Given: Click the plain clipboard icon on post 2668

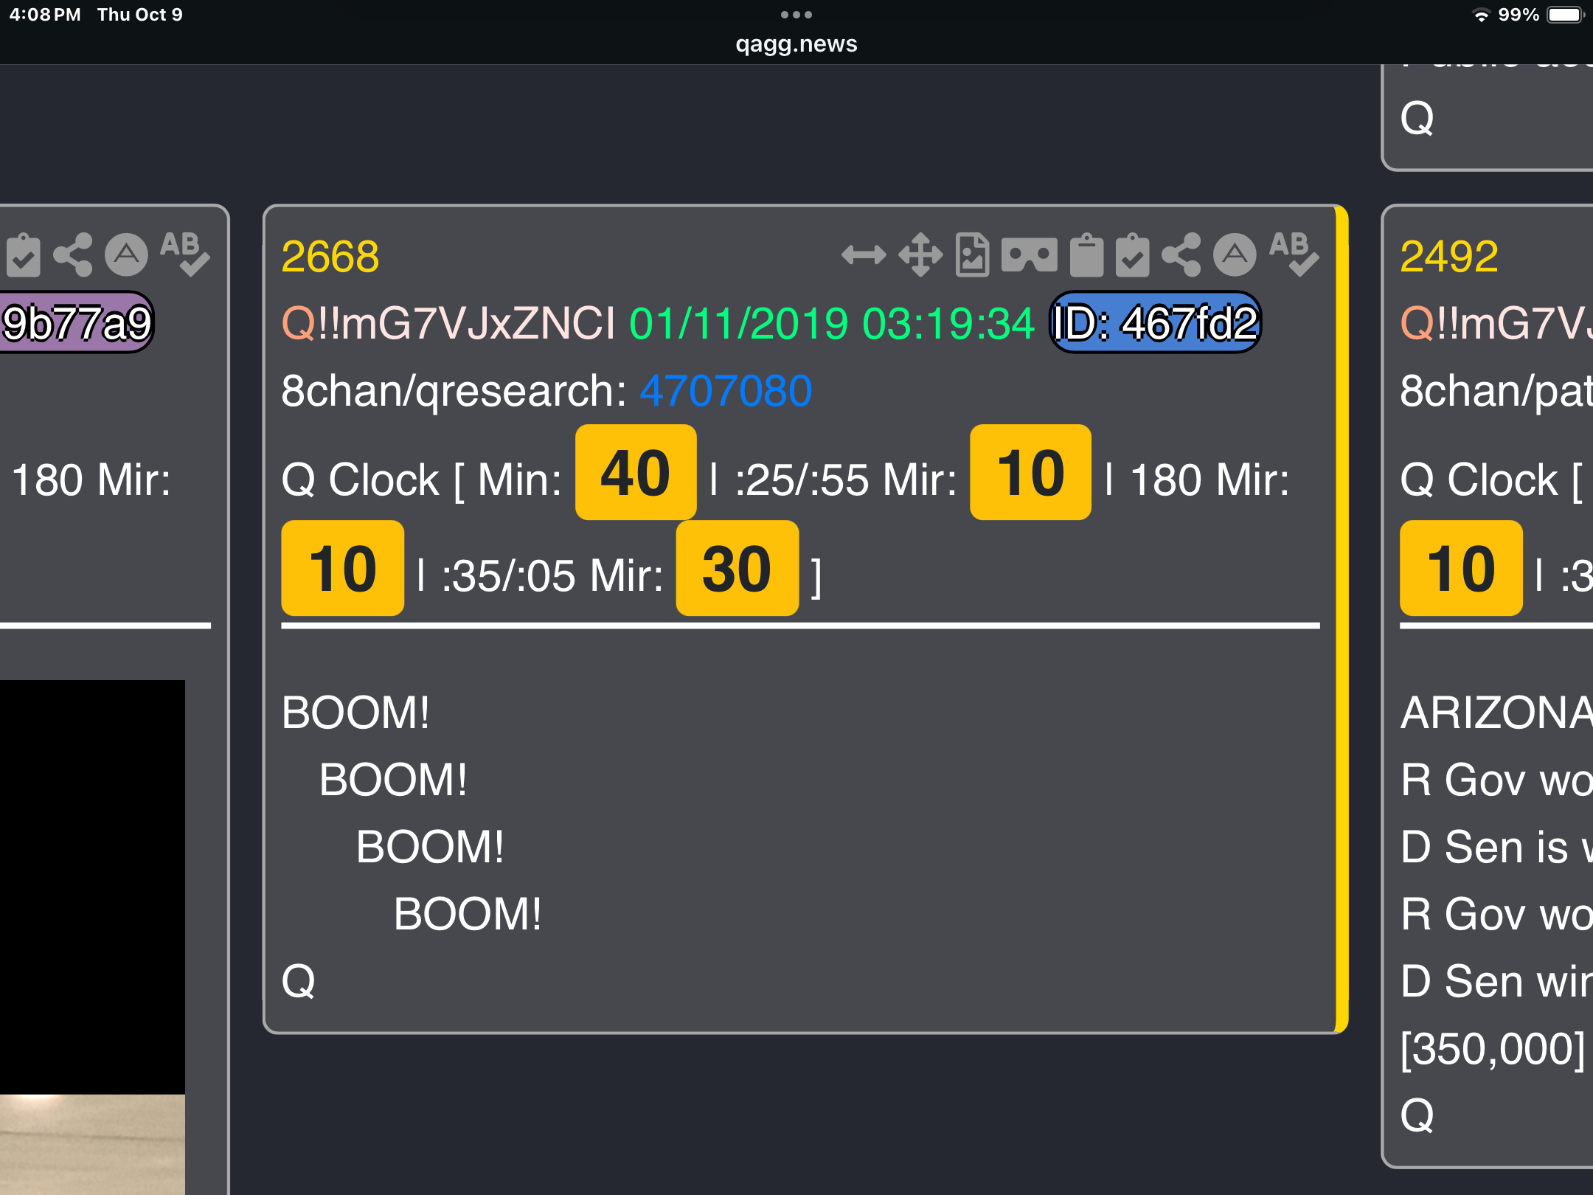Looking at the screenshot, I should coord(1086,255).
